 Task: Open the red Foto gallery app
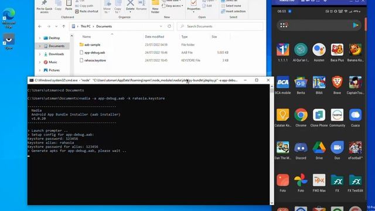coord(282,180)
